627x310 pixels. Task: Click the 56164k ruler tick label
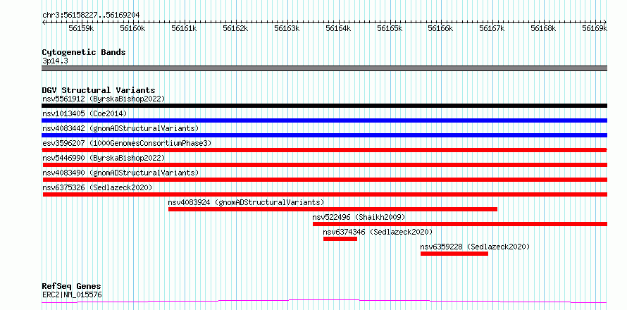pyautogui.click(x=338, y=28)
